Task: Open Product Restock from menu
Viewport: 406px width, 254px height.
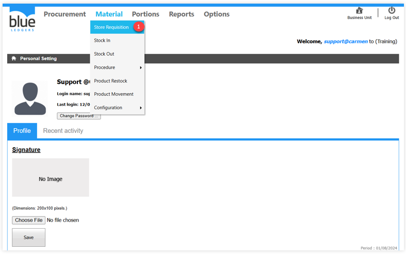Action: click(110, 81)
